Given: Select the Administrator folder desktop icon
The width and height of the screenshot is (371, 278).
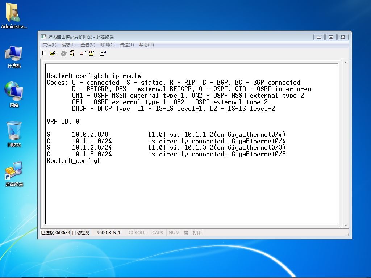Looking at the screenshot, I should [x=14, y=15].
